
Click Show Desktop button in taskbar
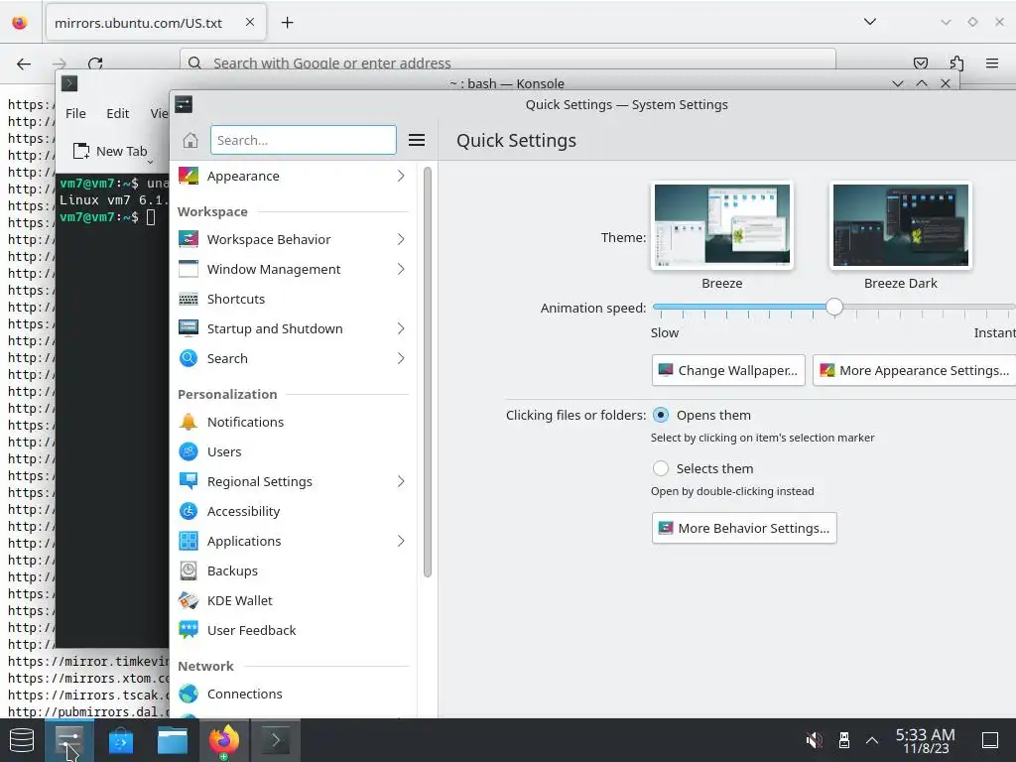pos(990,740)
